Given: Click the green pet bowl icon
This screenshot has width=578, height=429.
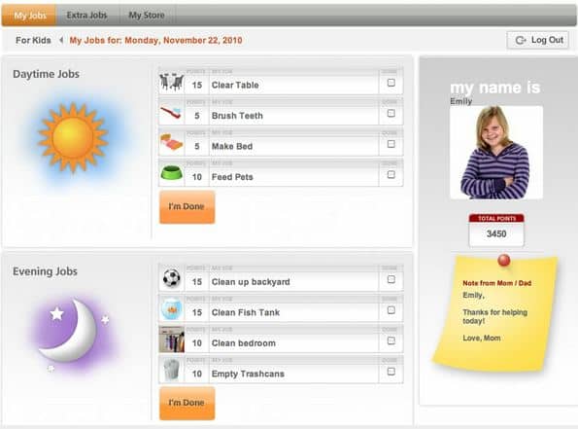Looking at the screenshot, I should click(171, 173).
